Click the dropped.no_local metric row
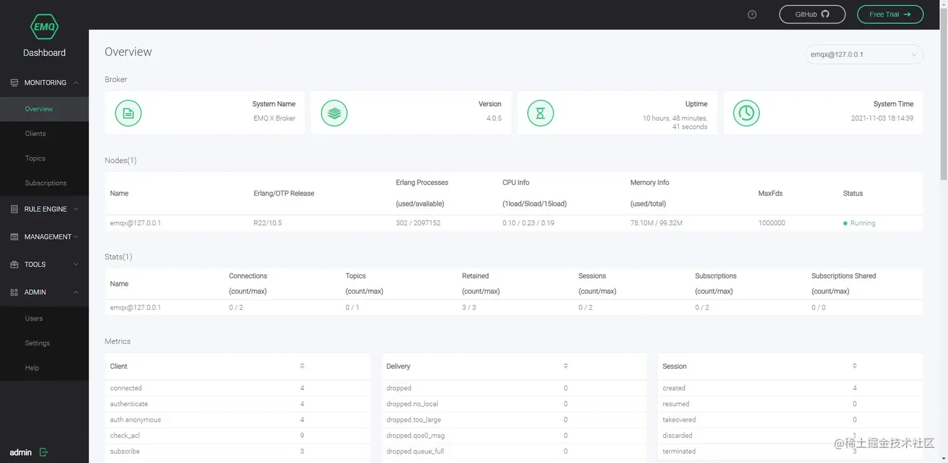Screen dimensions: 948x463 pyautogui.click(x=514, y=404)
